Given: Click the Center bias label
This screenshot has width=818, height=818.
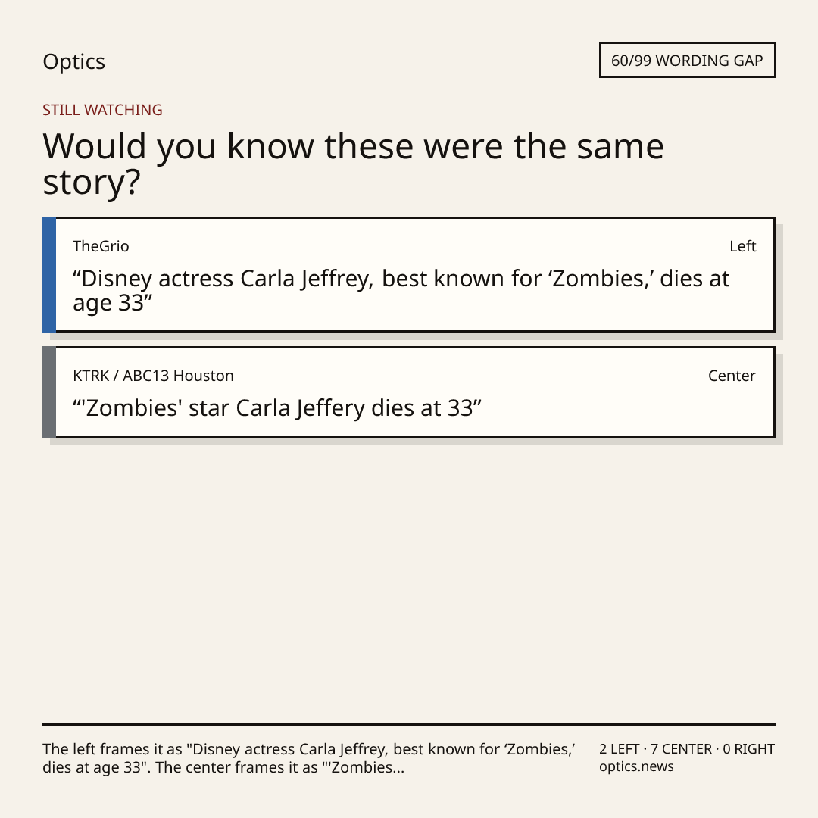Looking at the screenshot, I should (x=732, y=376).
